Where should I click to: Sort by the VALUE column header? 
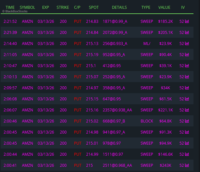[164, 7]
